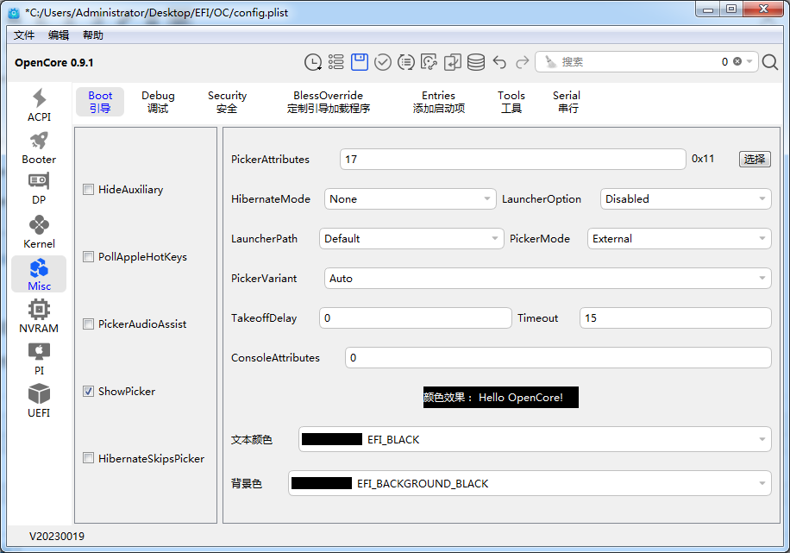Viewport: 790px width, 553px height.
Task: Open the Booter rocket section
Action: [x=39, y=147]
